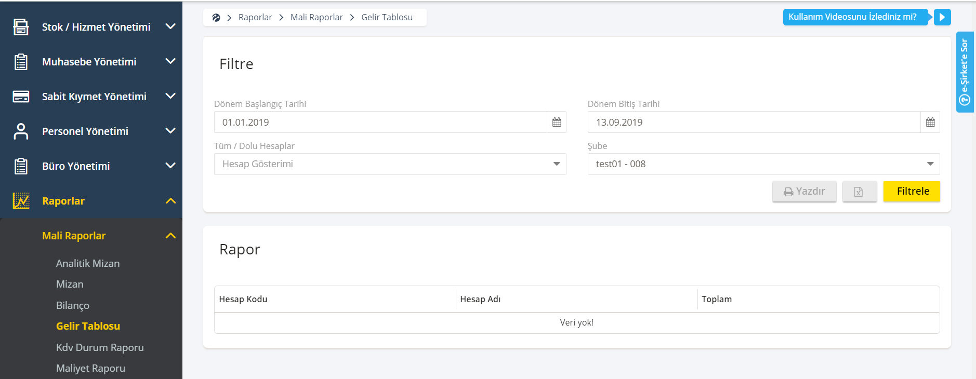Select Raporlar in the sidebar
976x379 pixels.
[x=63, y=201]
